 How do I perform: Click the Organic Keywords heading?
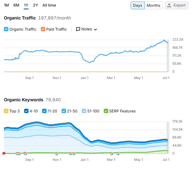23,100
